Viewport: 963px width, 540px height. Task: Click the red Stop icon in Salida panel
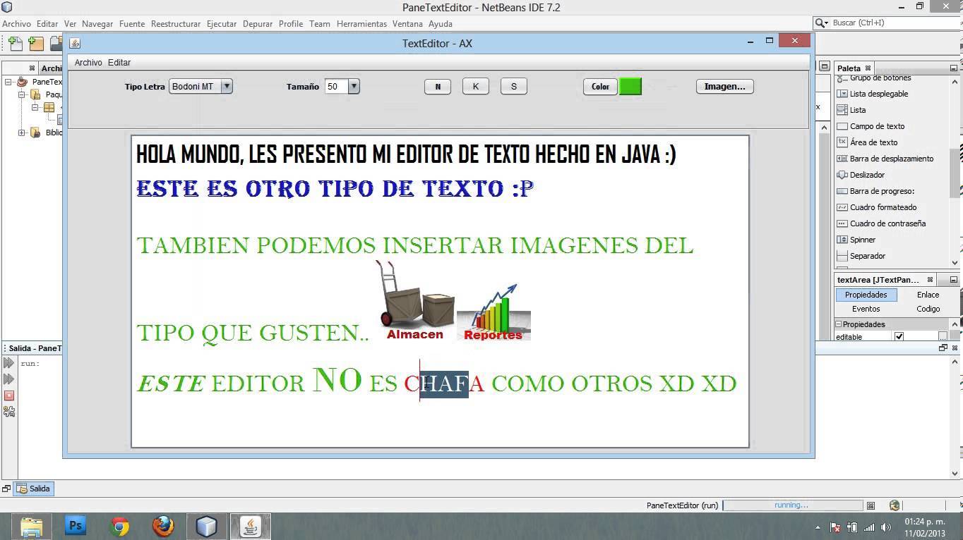pos(8,395)
